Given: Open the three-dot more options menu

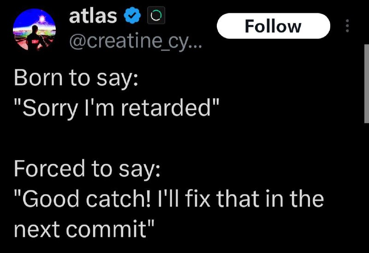Looking at the screenshot, I should pos(347,26).
